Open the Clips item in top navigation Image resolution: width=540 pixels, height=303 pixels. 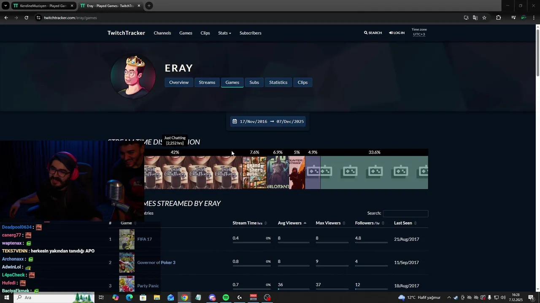coord(205,33)
